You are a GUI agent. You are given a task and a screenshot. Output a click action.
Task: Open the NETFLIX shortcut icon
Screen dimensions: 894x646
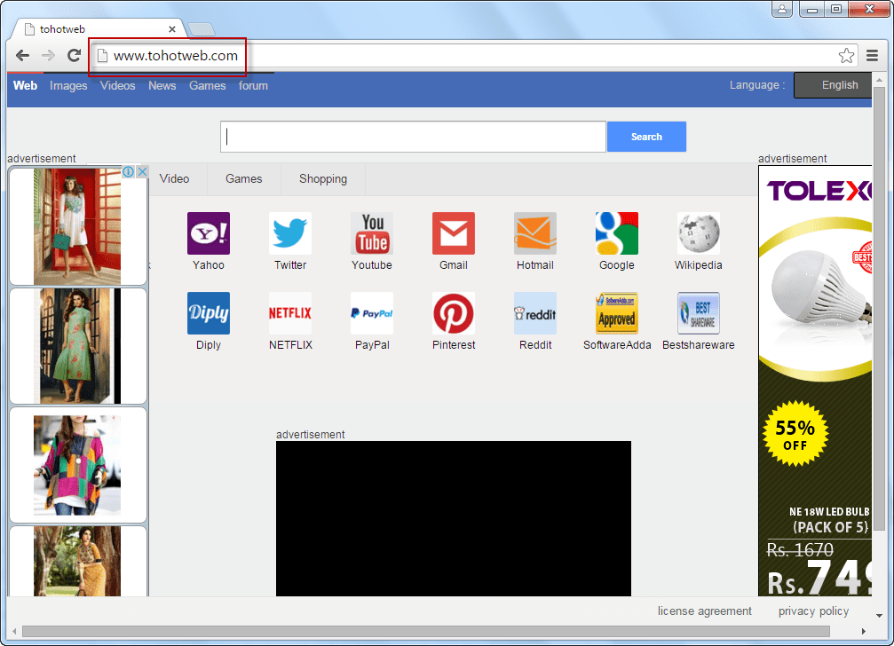[x=290, y=313]
